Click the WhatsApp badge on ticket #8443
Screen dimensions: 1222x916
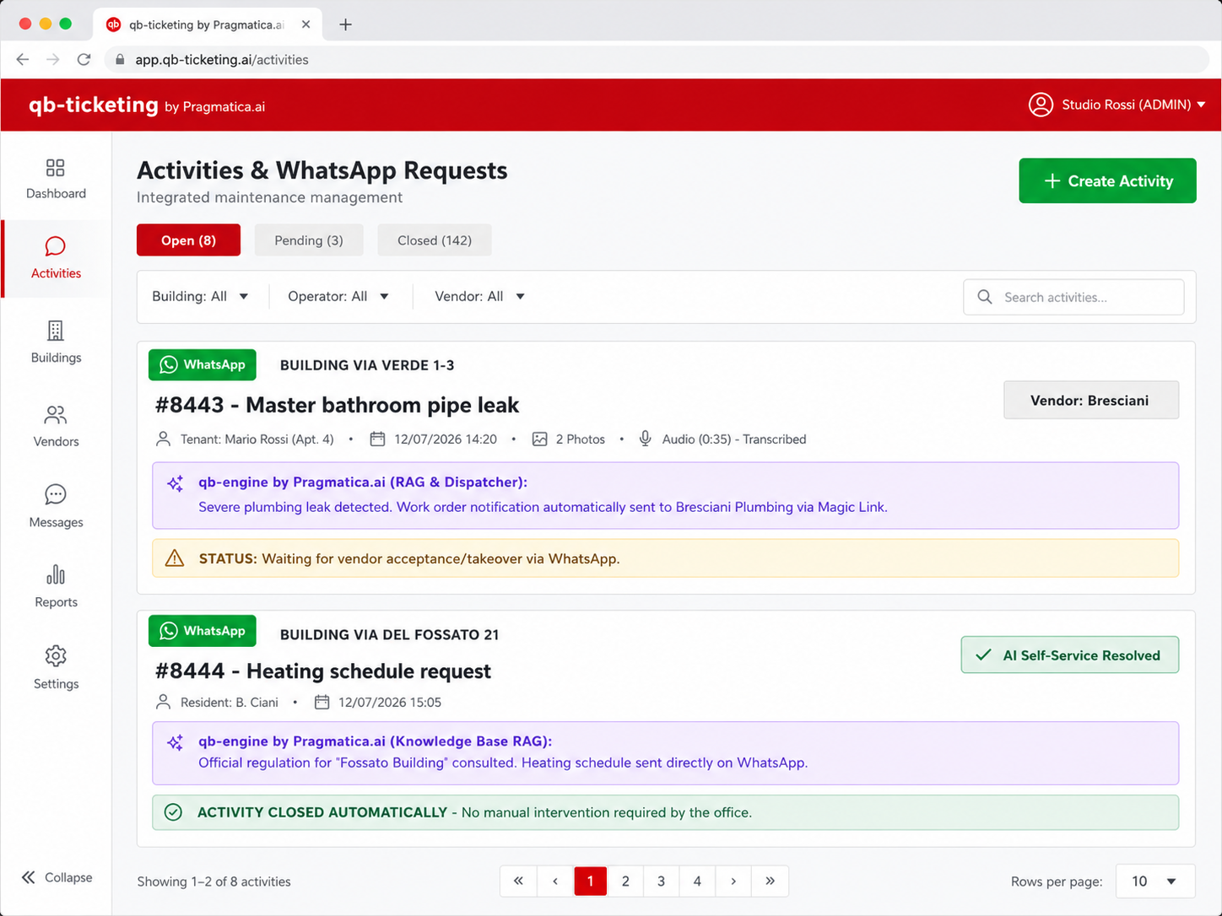[203, 364]
